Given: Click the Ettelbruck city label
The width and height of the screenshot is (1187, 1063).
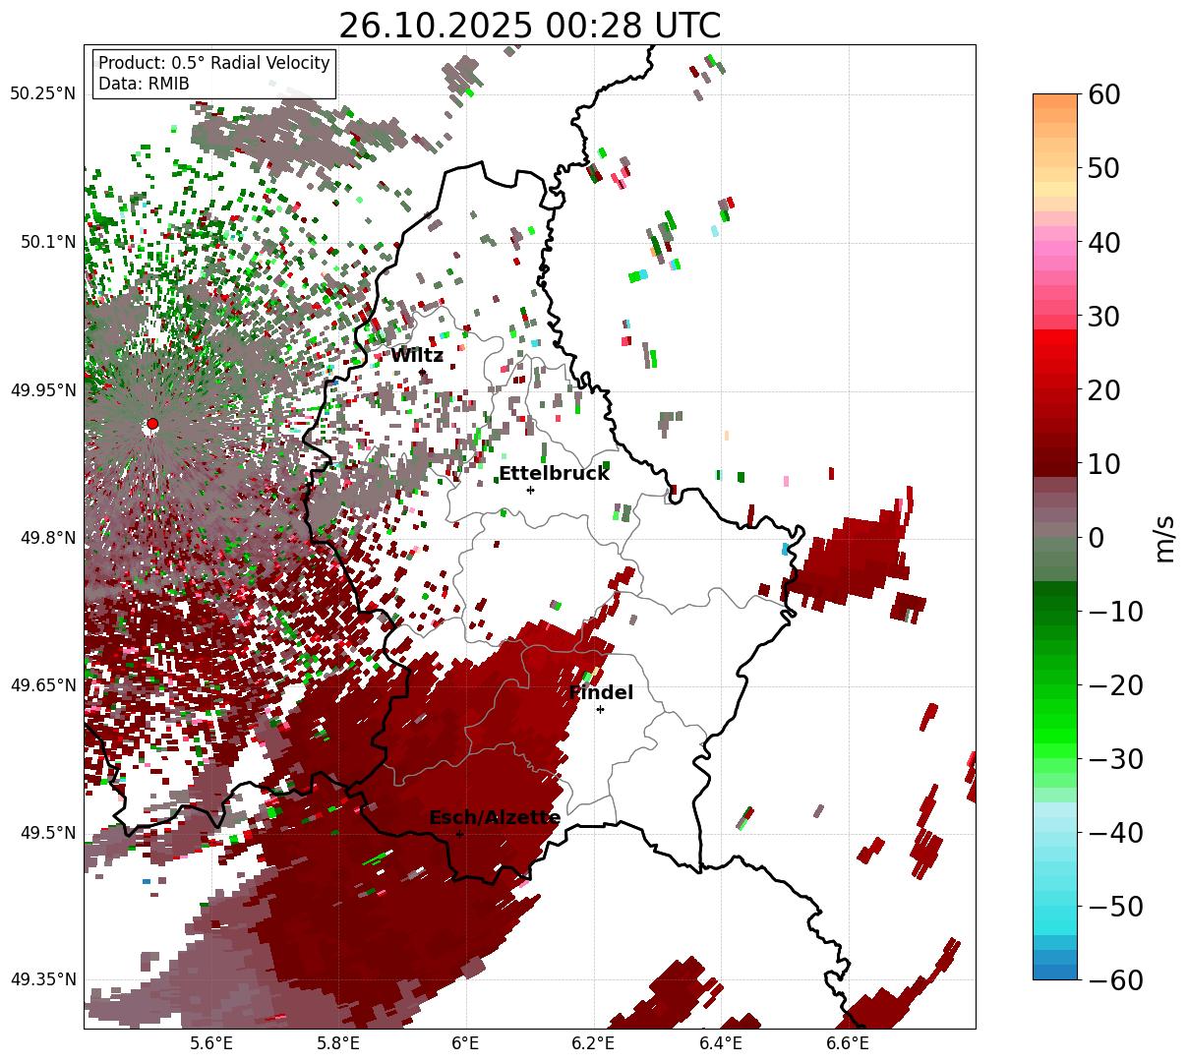Looking at the screenshot, I should point(554,474).
